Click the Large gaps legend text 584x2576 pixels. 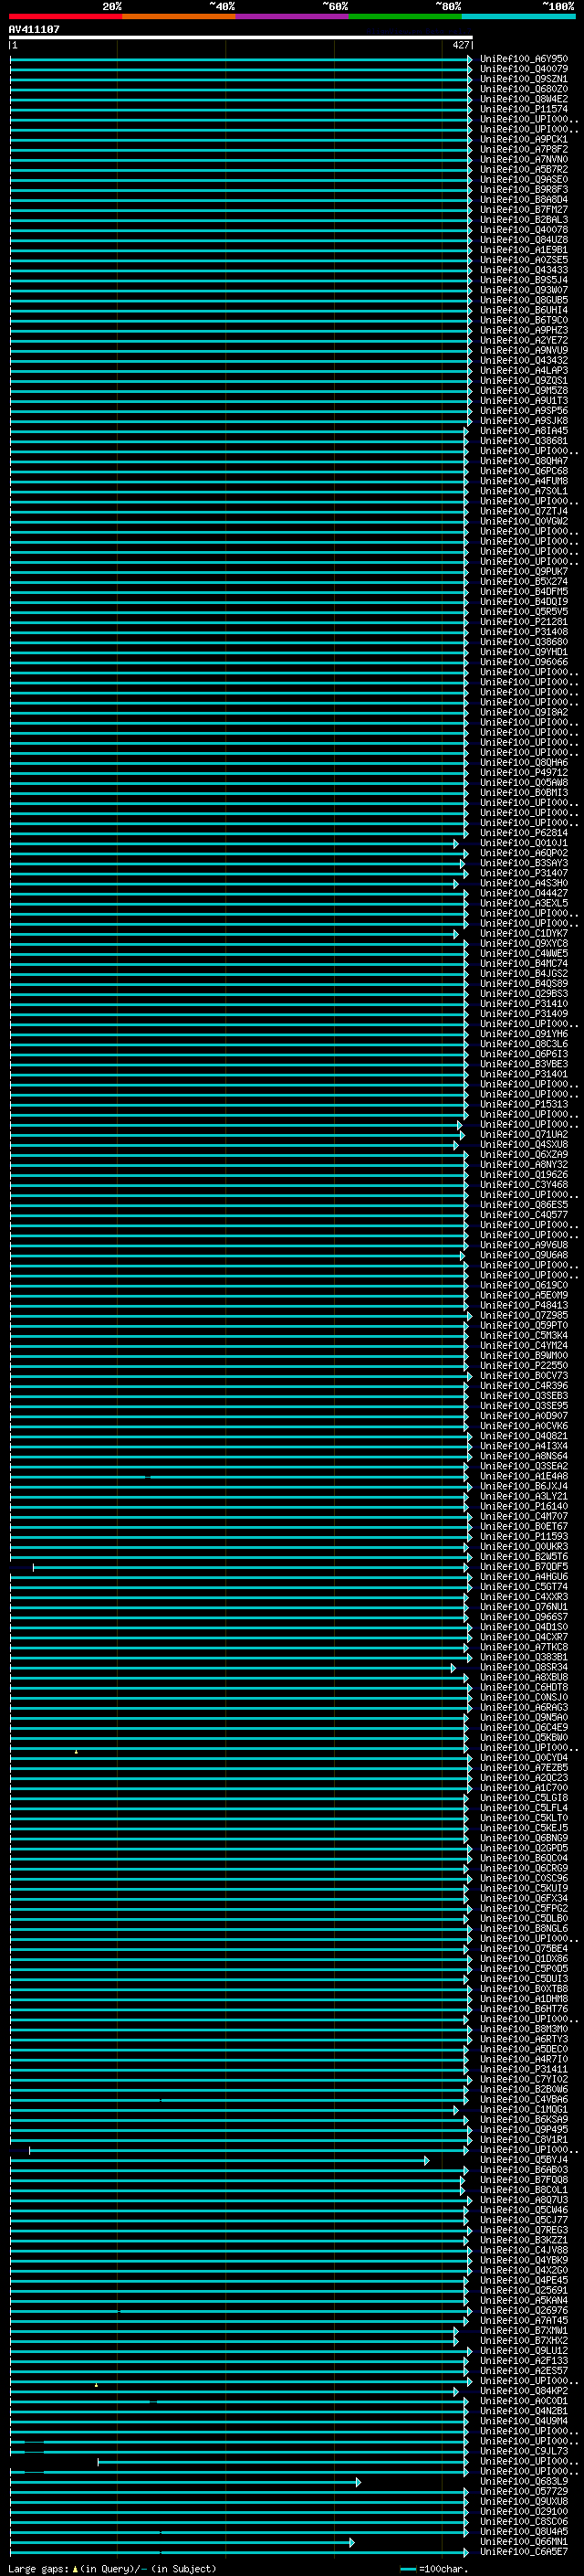coord(112,2569)
